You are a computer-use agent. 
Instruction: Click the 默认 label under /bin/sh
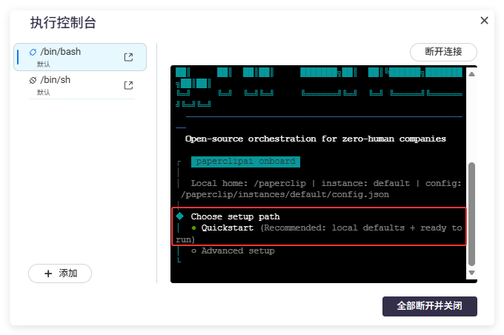(x=44, y=93)
